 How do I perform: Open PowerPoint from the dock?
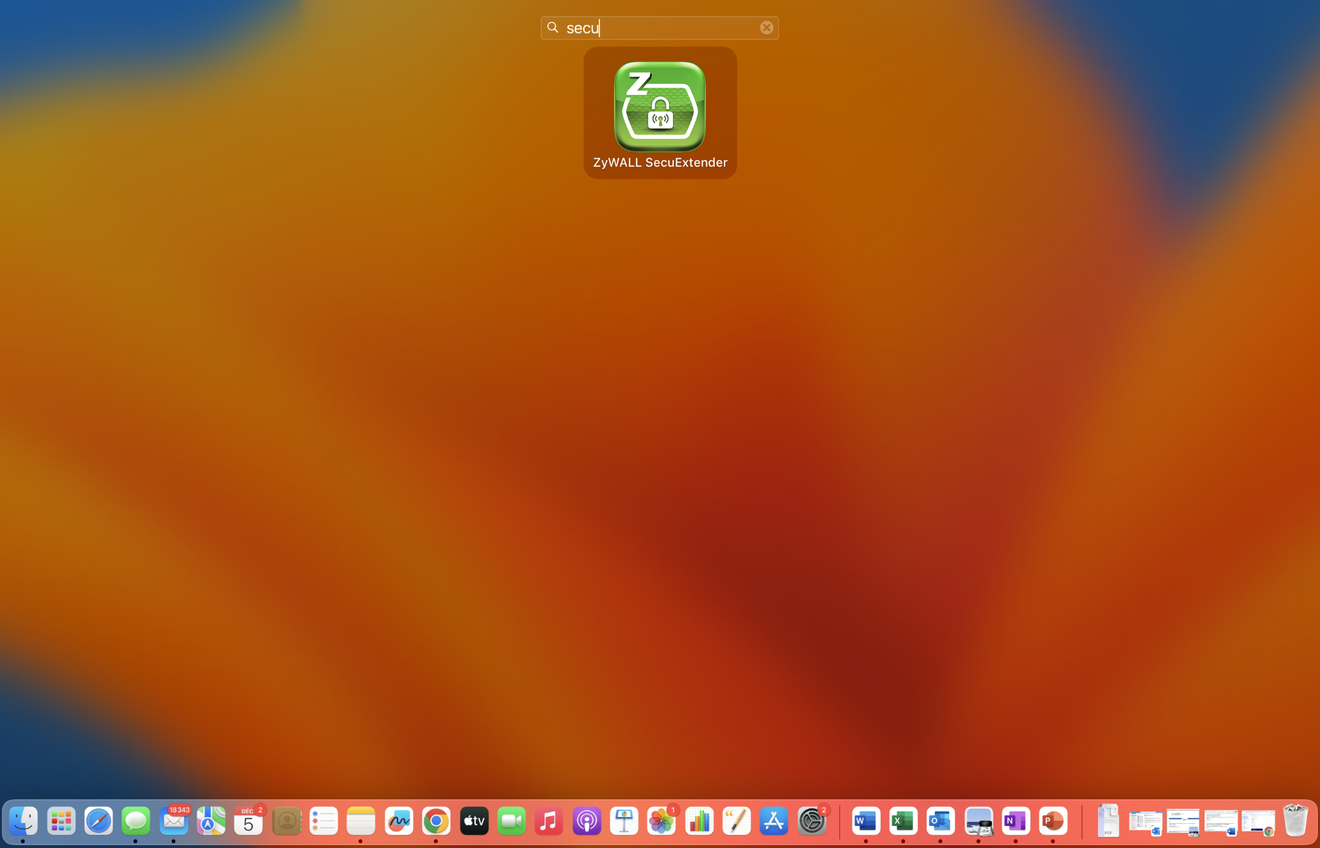pyautogui.click(x=1053, y=821)
